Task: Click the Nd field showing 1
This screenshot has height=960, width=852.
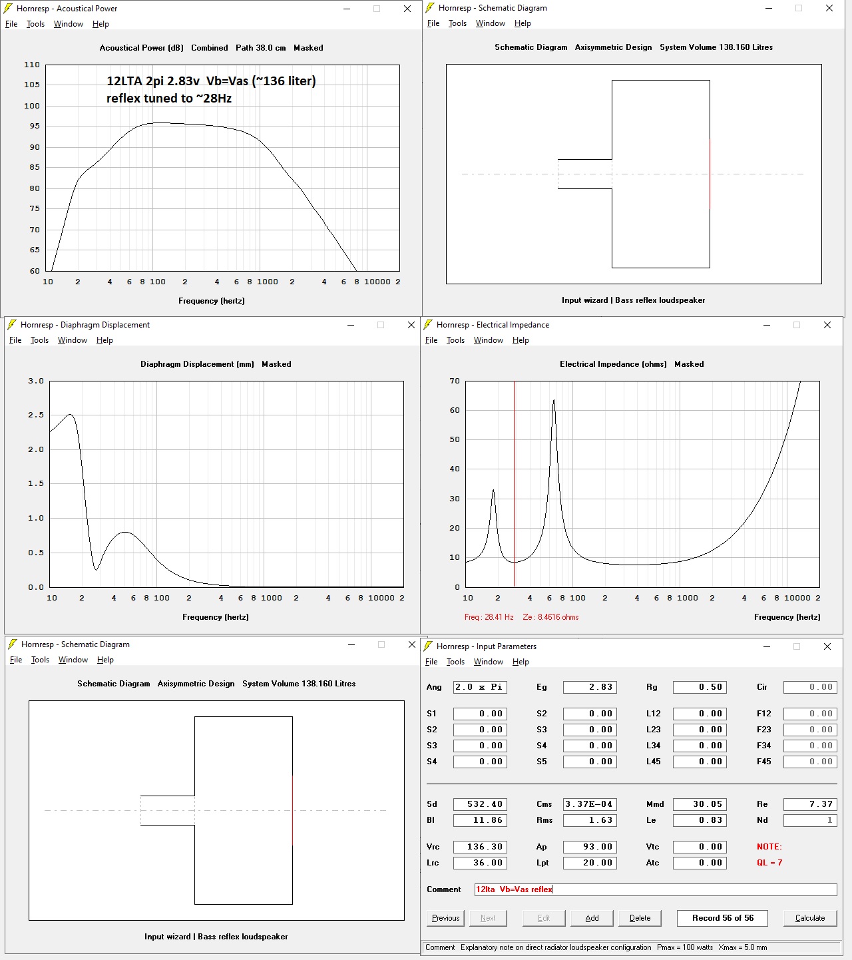Action: tap(810, 820)
